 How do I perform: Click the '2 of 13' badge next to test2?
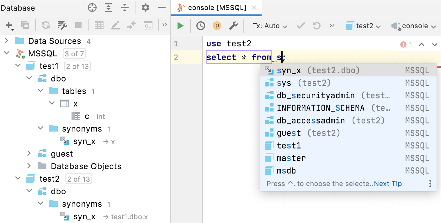coord(78,179)
